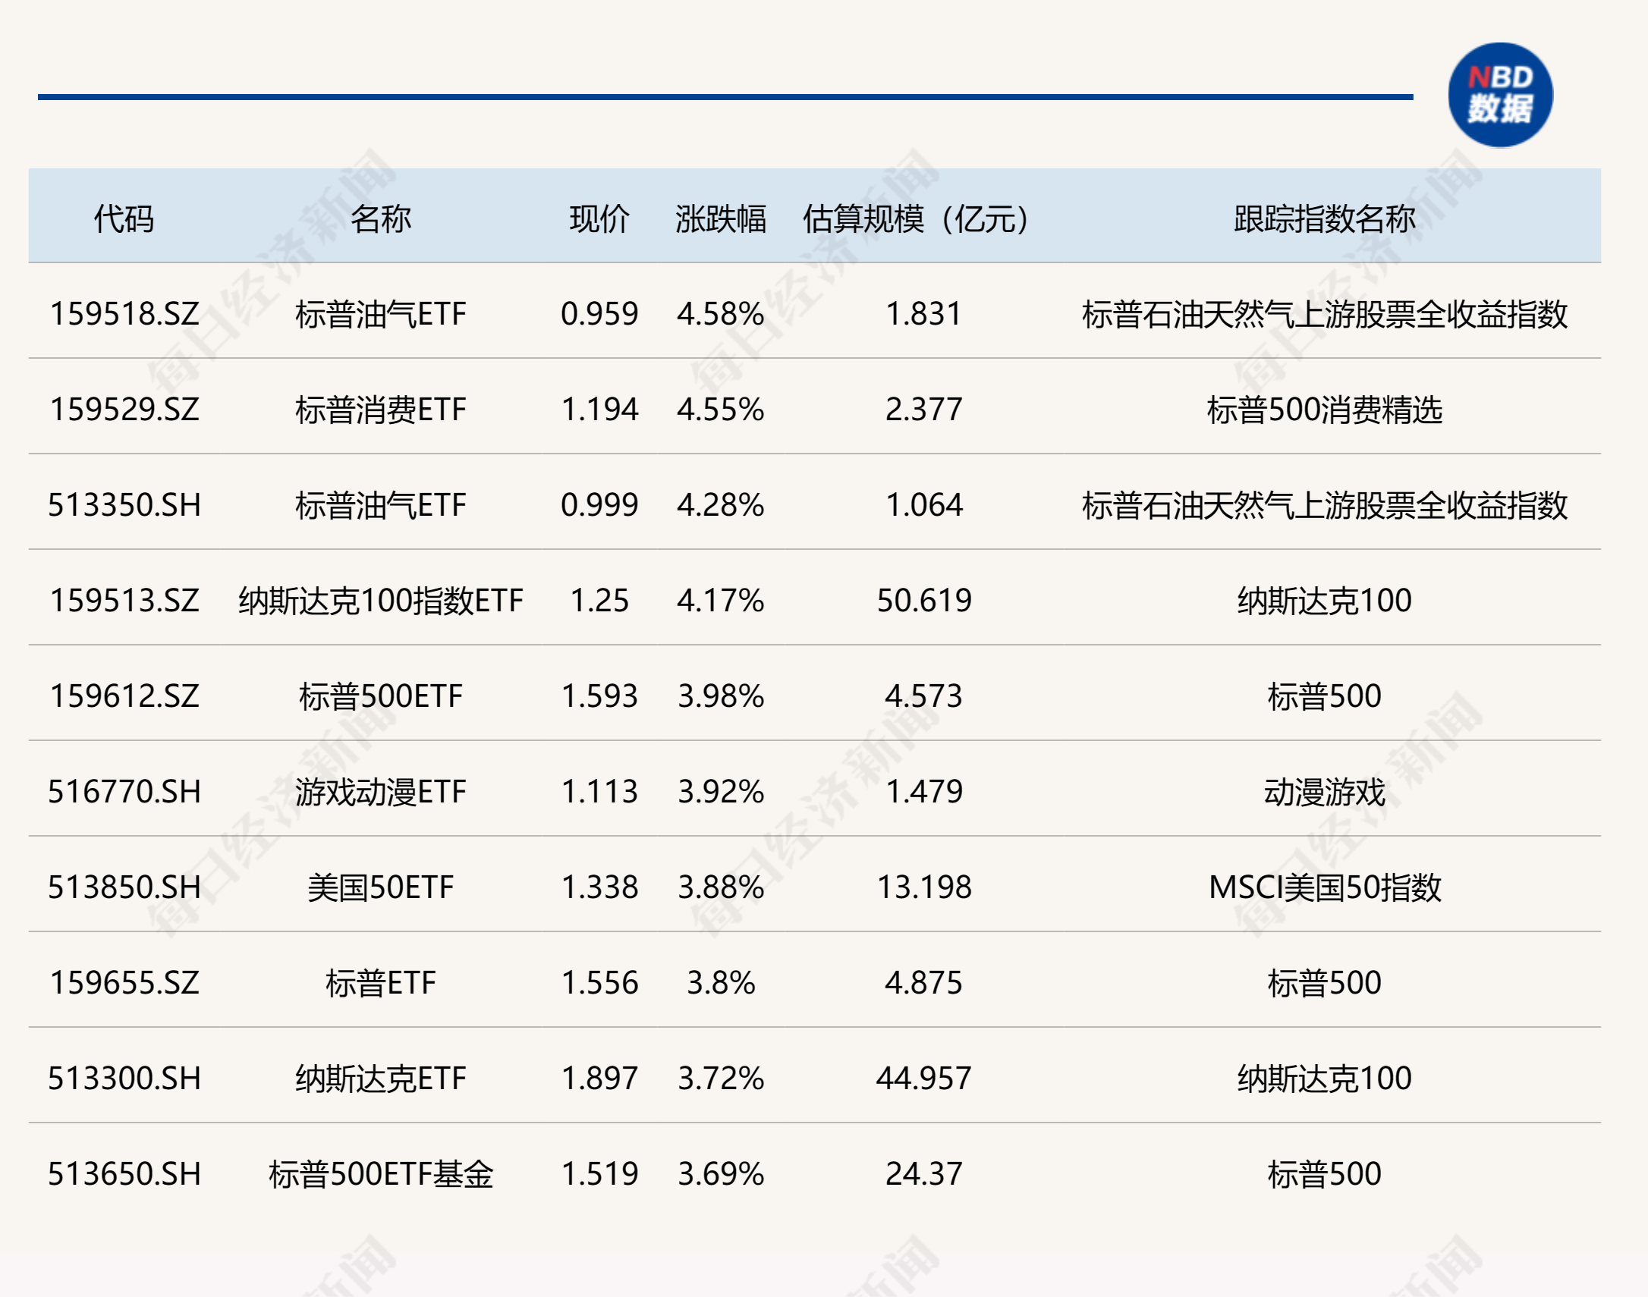Select code 159612.SZ

124,696
